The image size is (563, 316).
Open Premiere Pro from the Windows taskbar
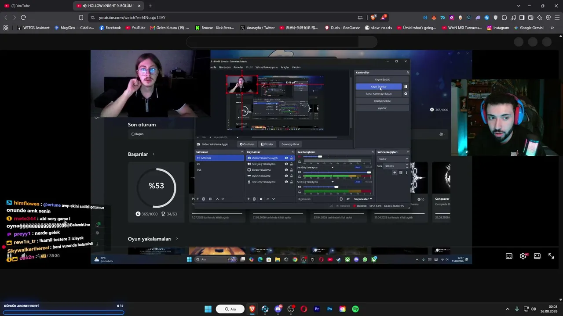317,309
